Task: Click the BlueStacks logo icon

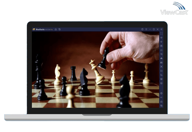Action: click(x=34, y=29)
